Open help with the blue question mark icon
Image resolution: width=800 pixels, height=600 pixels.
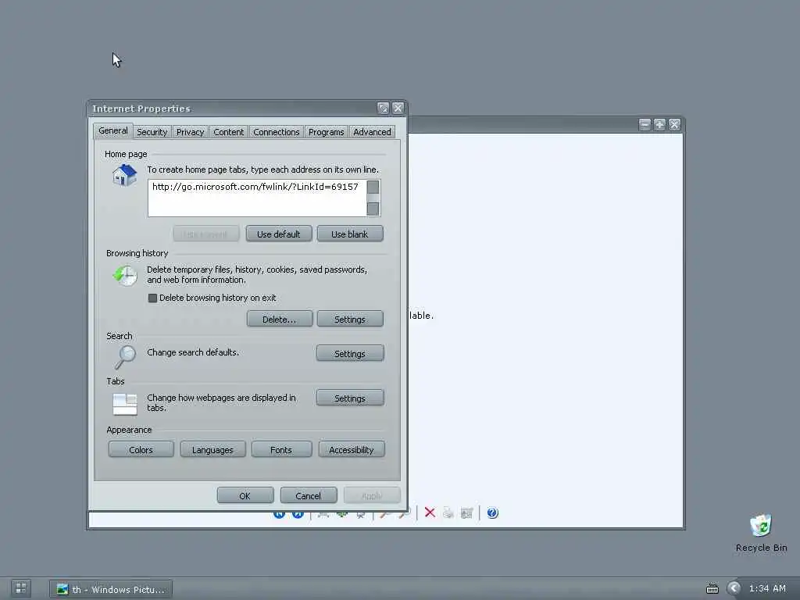(492, 512)
